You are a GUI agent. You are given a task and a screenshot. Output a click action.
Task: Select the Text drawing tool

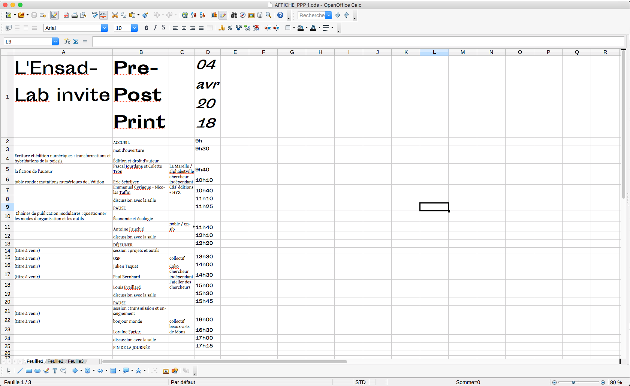click(x=55, y=371)
